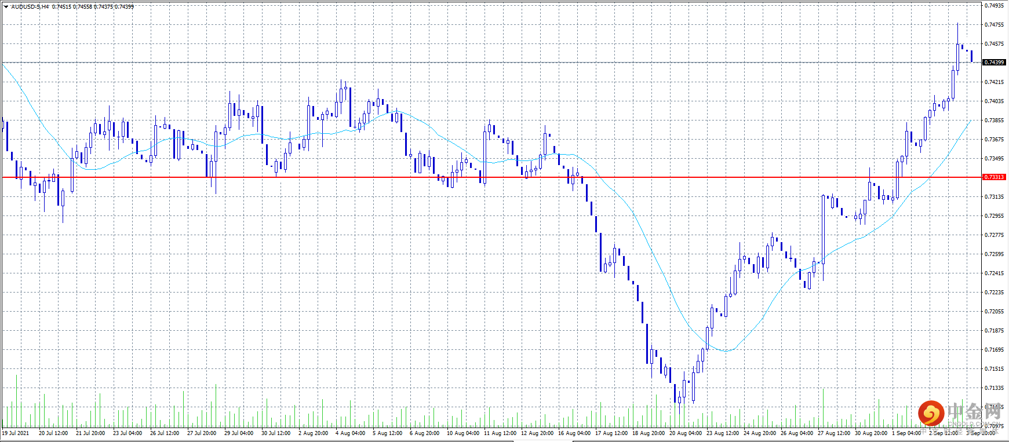1009x442 pixels.
Task: Click the 18 Aug 20:00 time label
Action: pyautogui.click(x=649, y=433)
